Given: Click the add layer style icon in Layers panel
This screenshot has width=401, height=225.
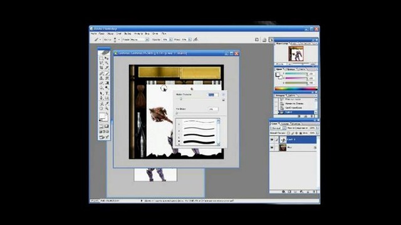Looking at the screenshot, I should pyautogui.click(x=283, y=192).
